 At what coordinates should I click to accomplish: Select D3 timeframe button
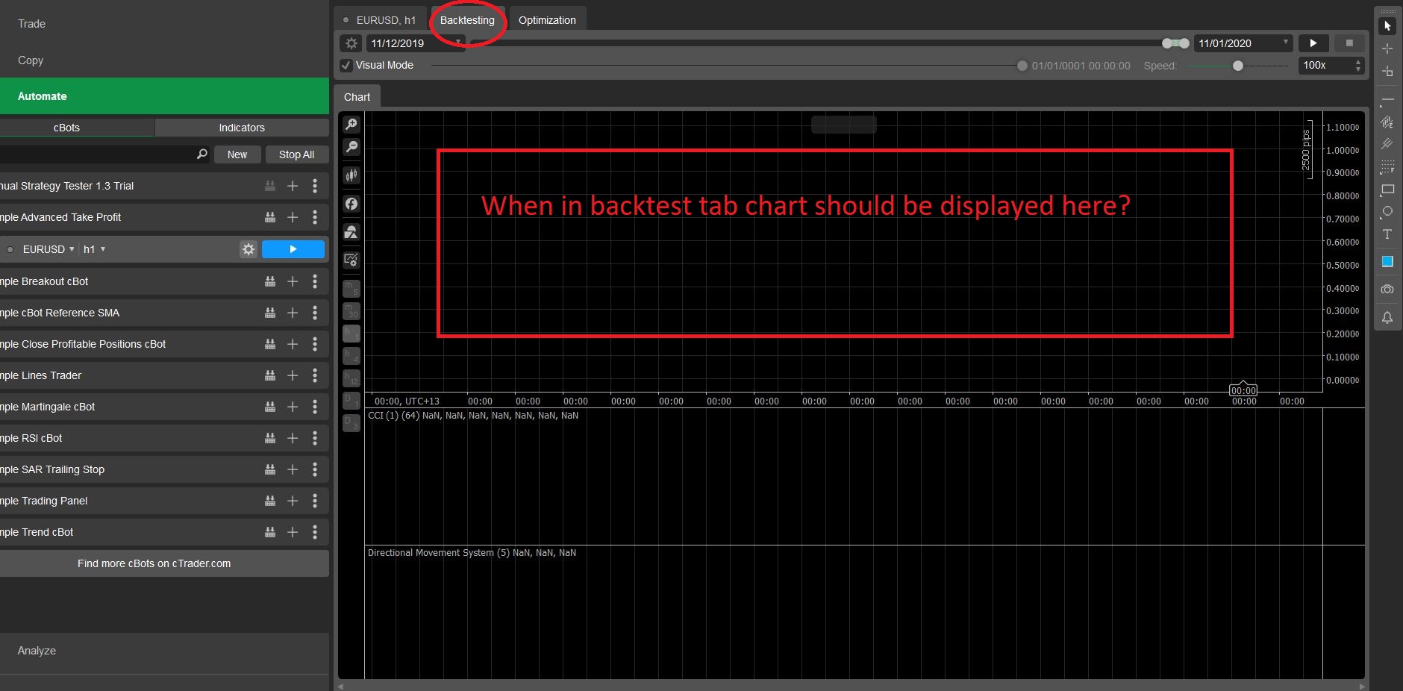(x=351, y=423)
